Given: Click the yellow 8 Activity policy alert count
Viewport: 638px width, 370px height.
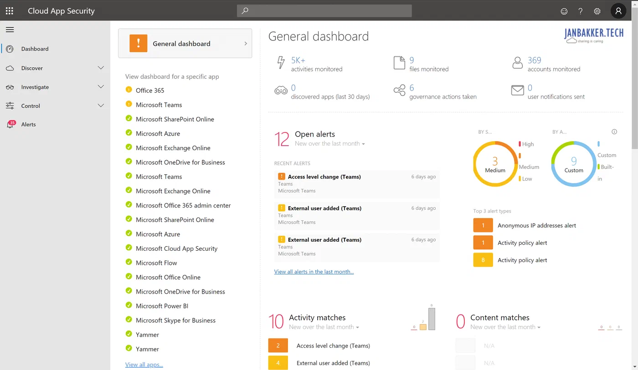Looking at the screenshot, I should click(483, 260).
